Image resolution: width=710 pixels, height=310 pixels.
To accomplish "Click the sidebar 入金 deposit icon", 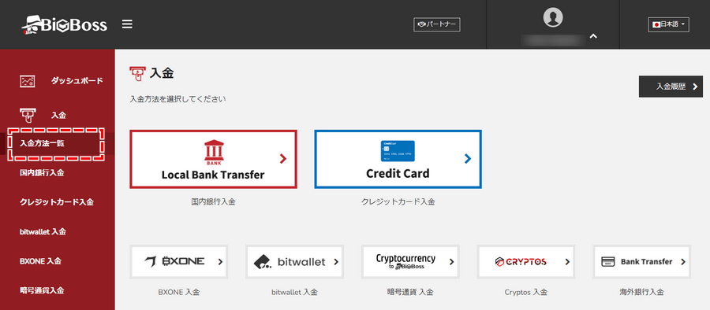I will 28,115.
